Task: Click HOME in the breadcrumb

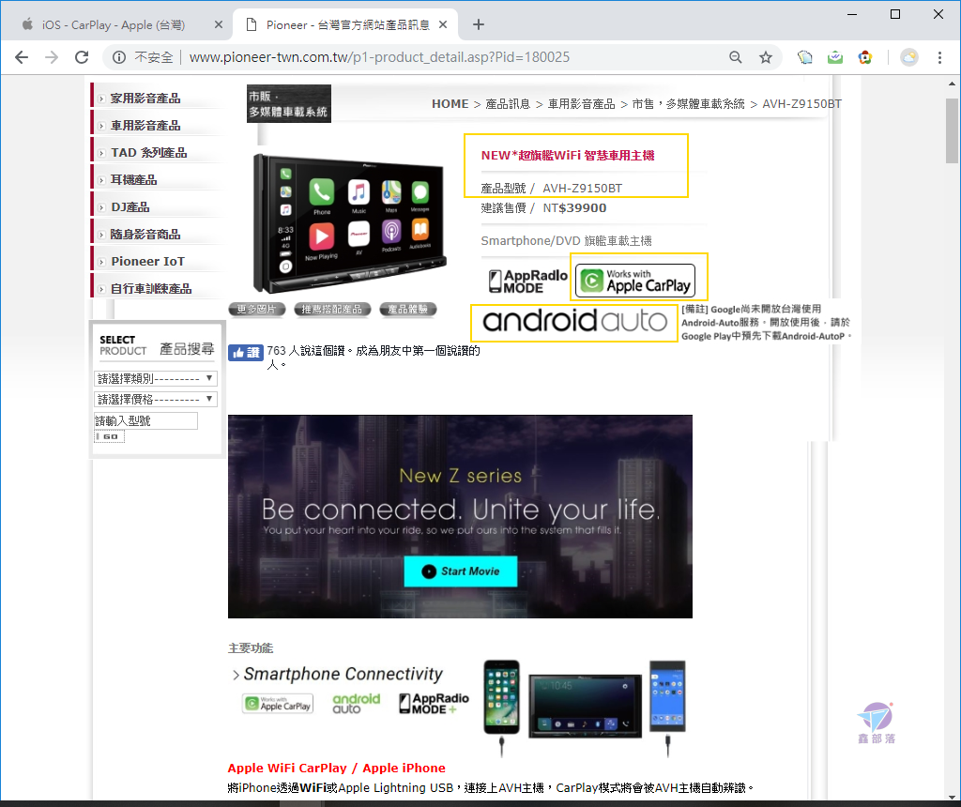Action: [x=450, y=104]
